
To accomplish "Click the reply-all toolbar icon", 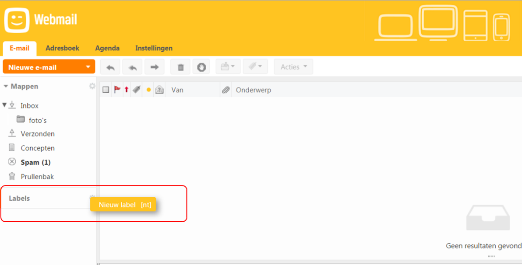I will tap(132, 67).
